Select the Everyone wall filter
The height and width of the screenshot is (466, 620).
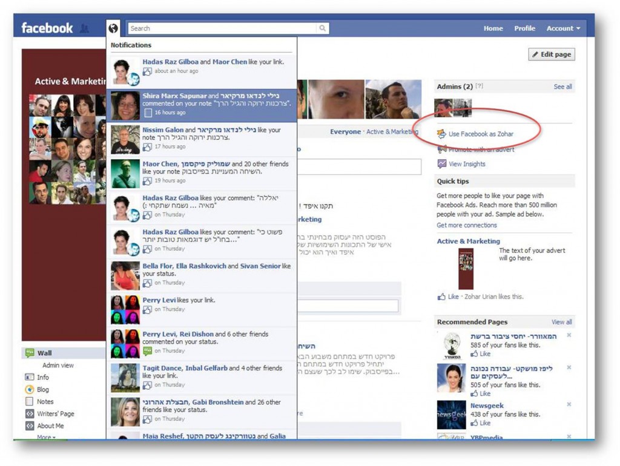point(345,131)
